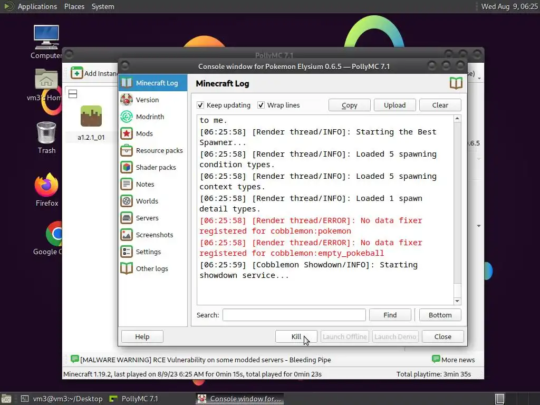Click the Worlds globe icon
The width and height of the screenshot is (540, 405).
pyautogui.click(x=127, y=201)
